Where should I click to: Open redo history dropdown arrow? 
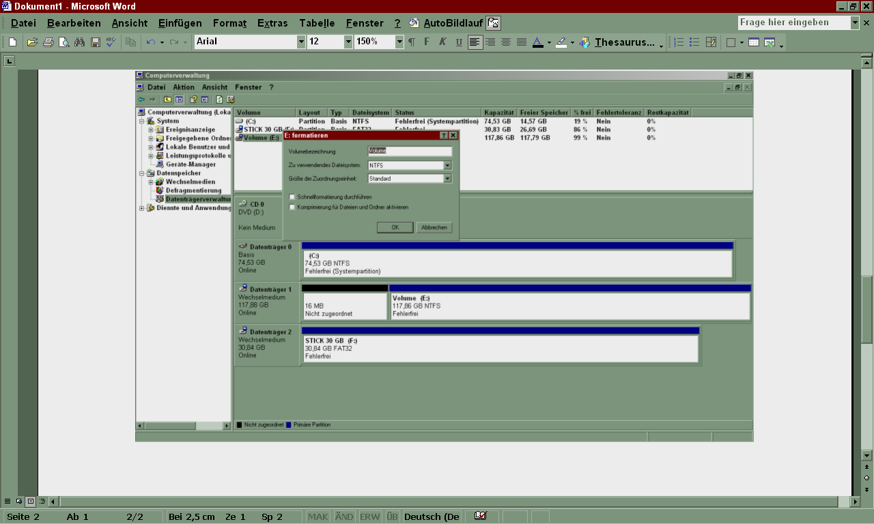coord(185,42)
